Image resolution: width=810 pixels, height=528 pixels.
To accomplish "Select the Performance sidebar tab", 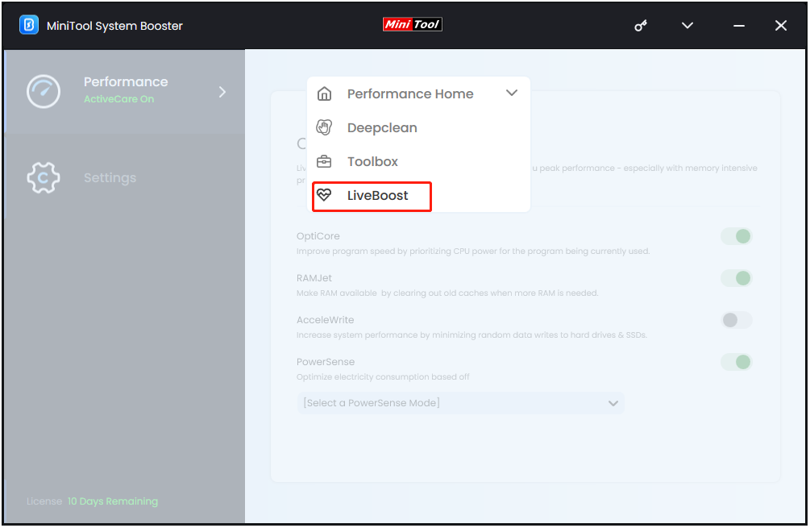I will tap(124, 91).
